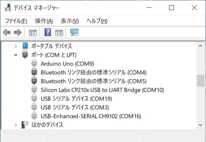Click the Forward arrow toolbar icon
Screen dimensions: 206x142
(x=18, y=32)
